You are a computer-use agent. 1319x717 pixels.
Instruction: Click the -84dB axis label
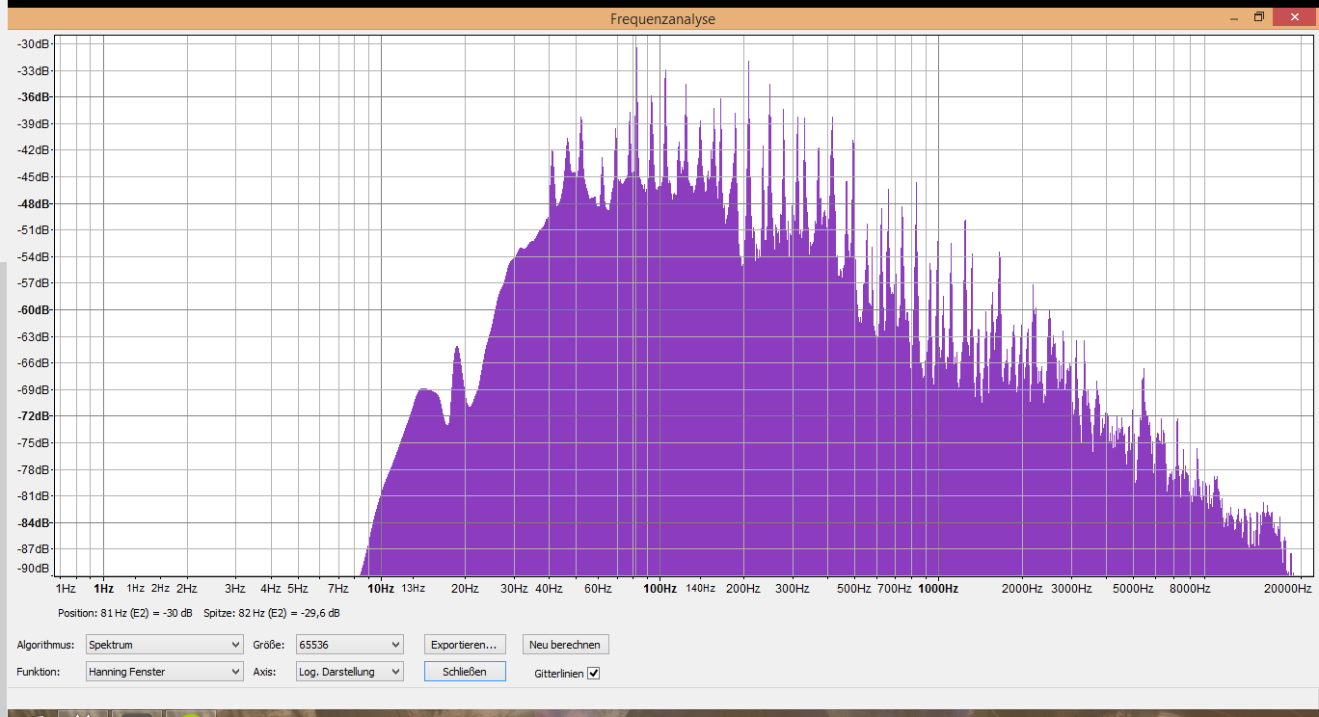pyautogui.click(x=34, y=523)
